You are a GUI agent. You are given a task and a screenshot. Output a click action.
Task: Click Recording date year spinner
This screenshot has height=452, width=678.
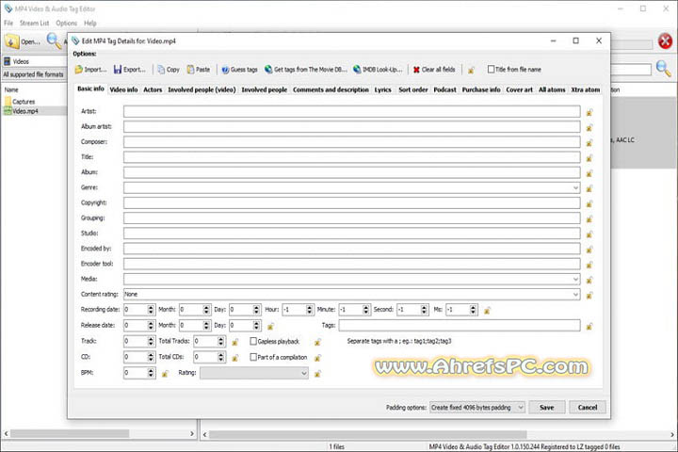pos(151,310)
